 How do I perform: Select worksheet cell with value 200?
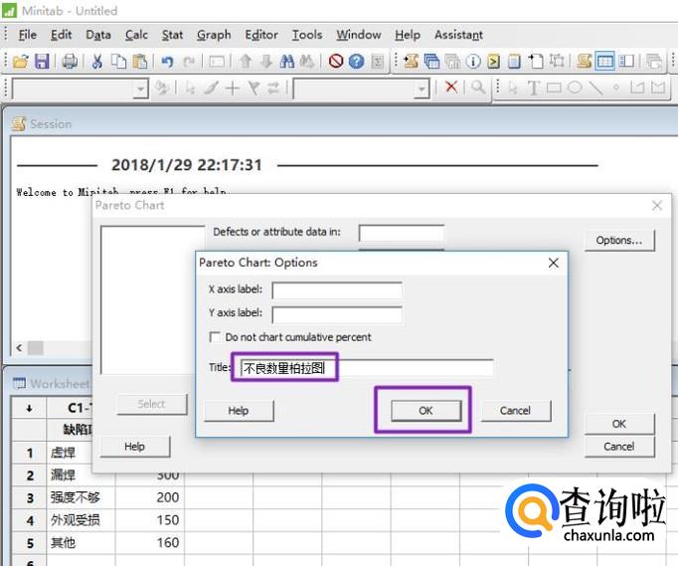149,497
